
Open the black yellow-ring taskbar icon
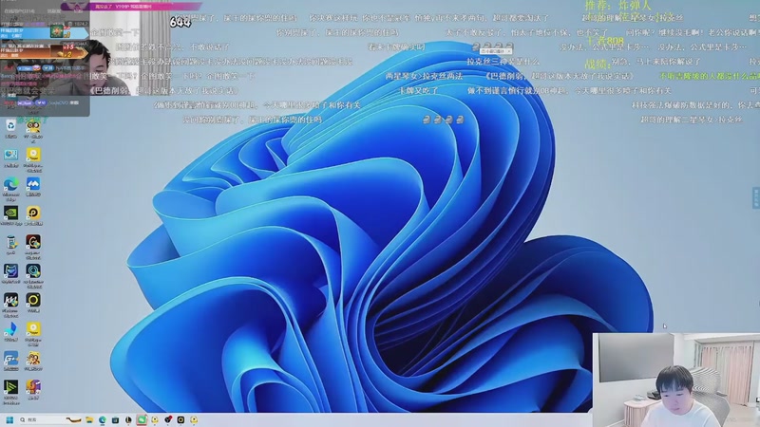coord(180,419)
